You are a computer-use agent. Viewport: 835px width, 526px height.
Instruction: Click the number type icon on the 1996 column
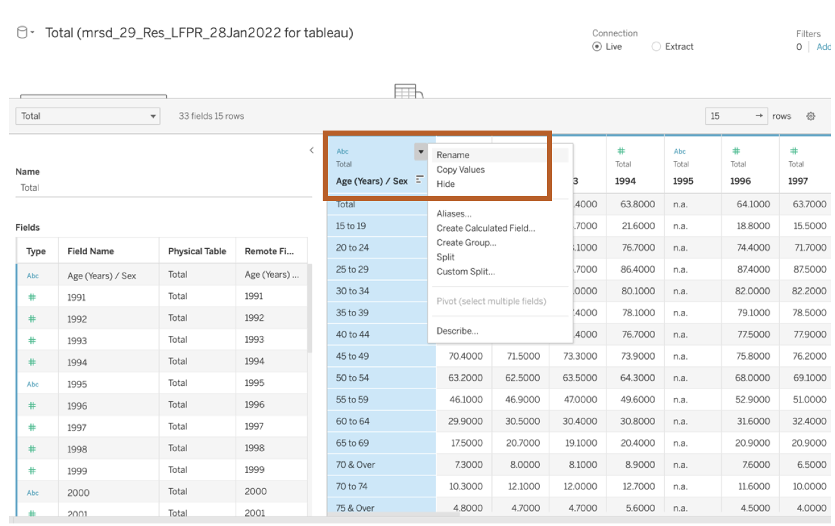(x=736, y=151)
